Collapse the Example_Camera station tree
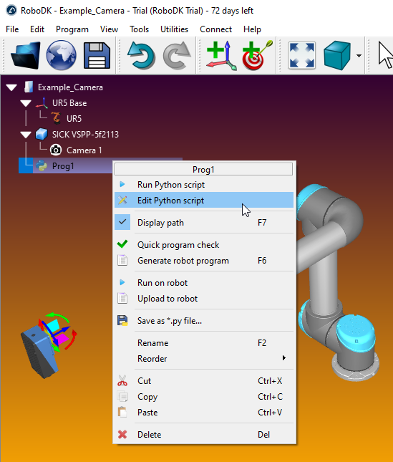 pyautogui.click(x=11, y=87)
